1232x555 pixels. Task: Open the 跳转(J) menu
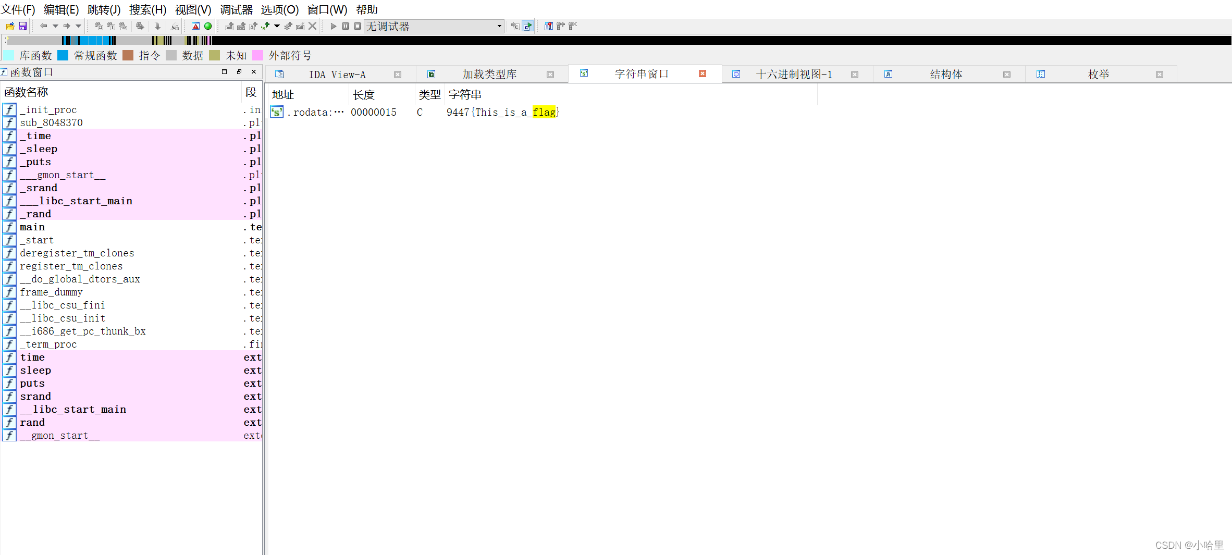coord(104,10)
